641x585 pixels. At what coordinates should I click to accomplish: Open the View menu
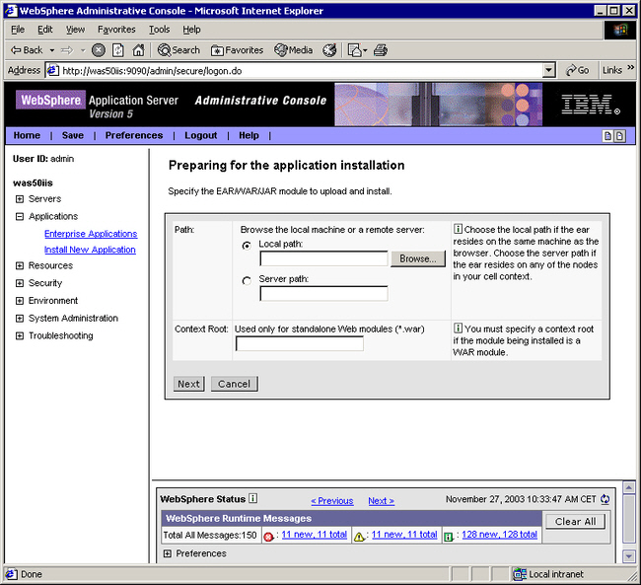pos(75,30)
